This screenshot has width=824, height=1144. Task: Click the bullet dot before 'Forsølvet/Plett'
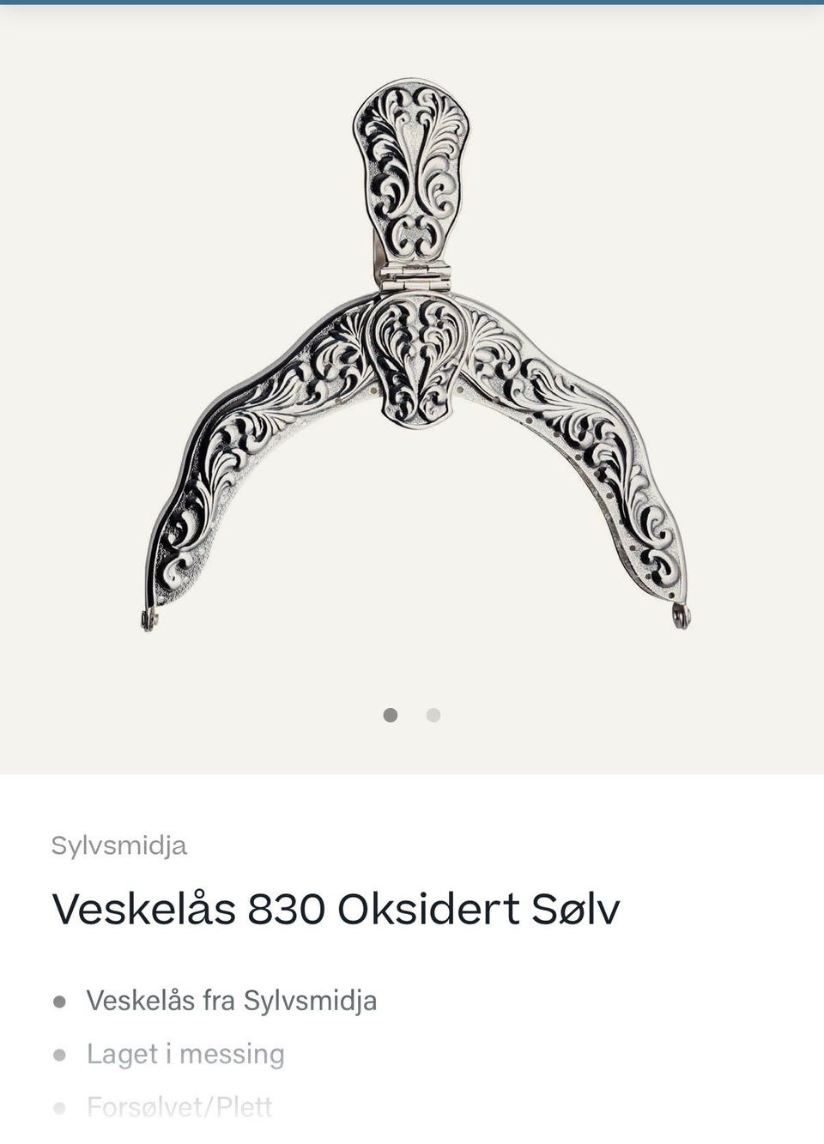tap(59, 1108)
